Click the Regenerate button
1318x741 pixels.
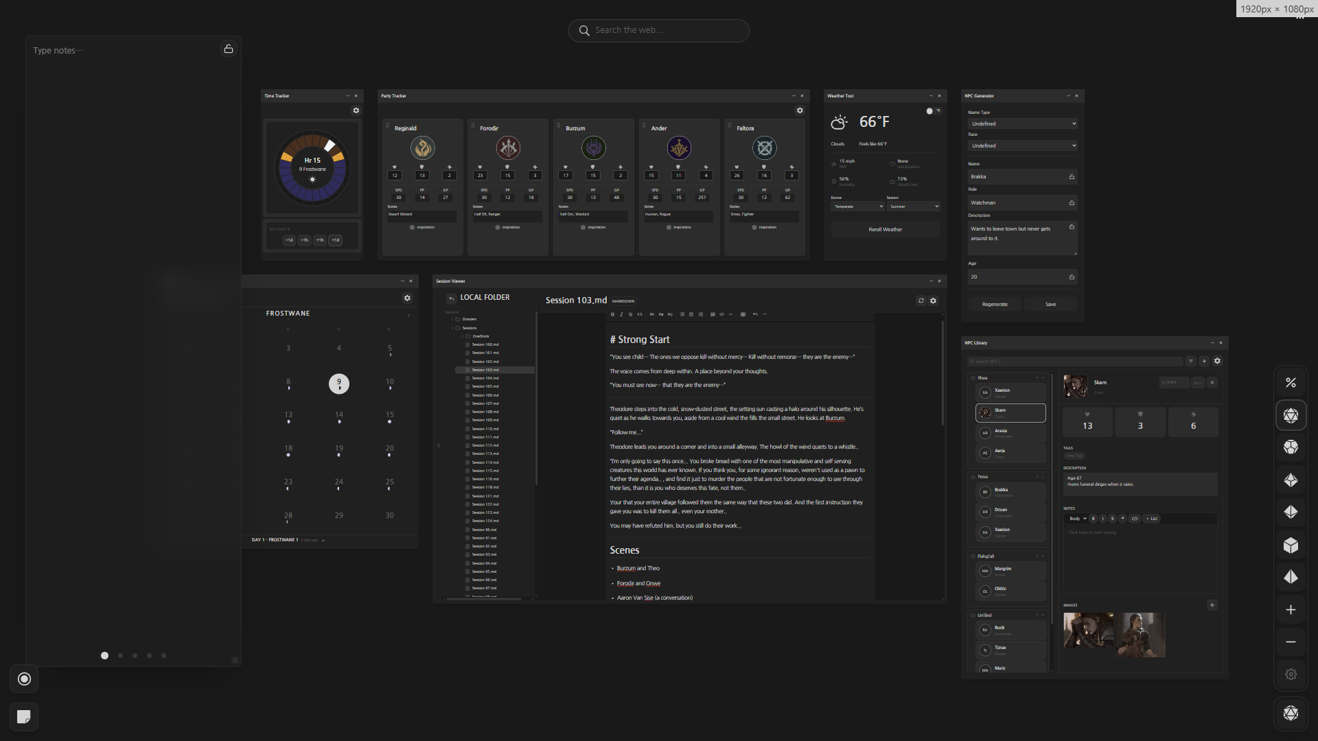[x=995, y=304]
